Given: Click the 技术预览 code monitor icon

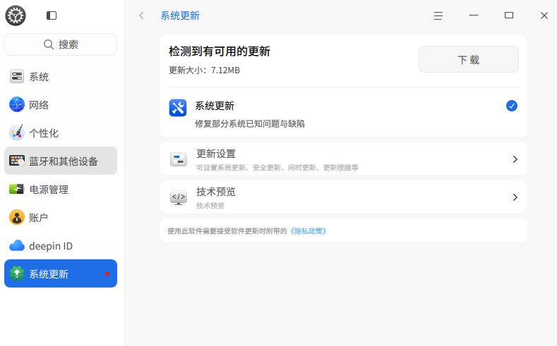Looking at the screenshot, I should pyautogui.click(x=179, y=197).
